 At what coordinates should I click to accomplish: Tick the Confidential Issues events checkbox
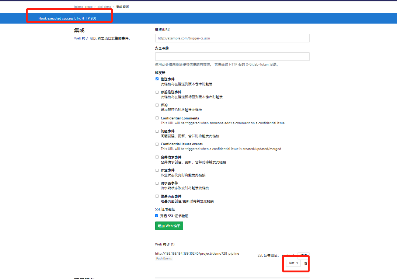coord(157,144)
